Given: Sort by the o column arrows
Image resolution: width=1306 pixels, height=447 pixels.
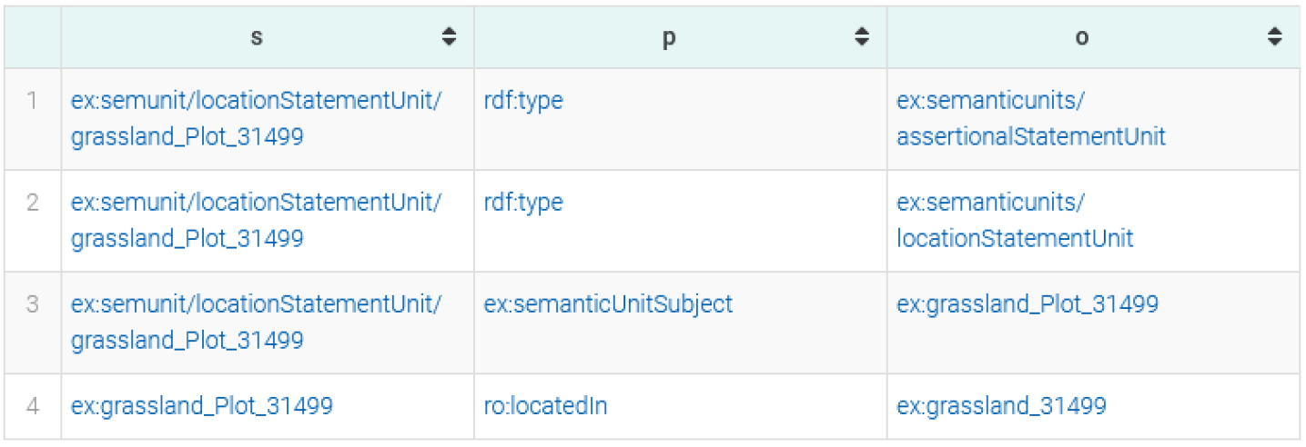Looking at the screenshot, I should (1274, 37).
